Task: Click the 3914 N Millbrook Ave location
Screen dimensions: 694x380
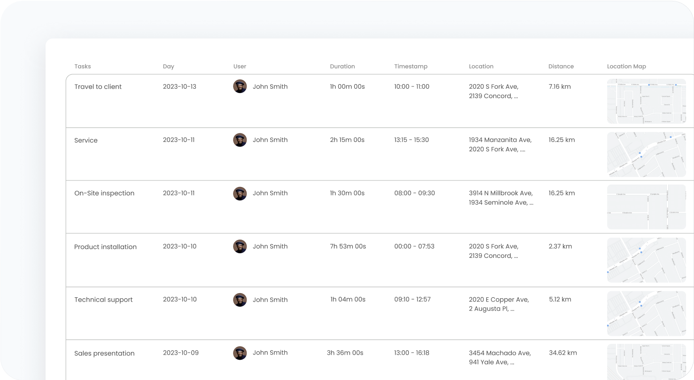Action: pyautogui.click(x=501, y=193)
